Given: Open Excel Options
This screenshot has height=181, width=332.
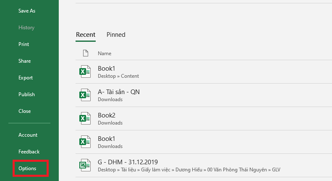Looking at the screenshot, I should coord(27,168).
